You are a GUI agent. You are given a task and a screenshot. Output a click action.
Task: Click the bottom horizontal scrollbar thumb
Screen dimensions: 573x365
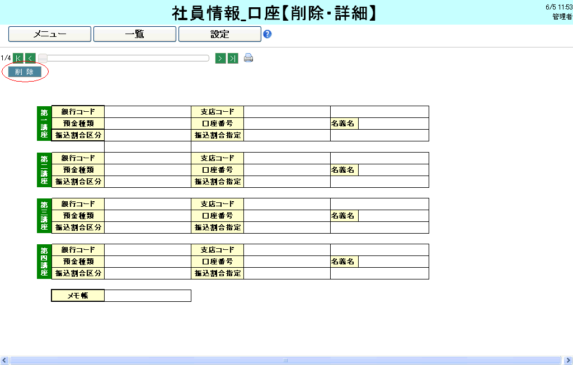(285, 361)
